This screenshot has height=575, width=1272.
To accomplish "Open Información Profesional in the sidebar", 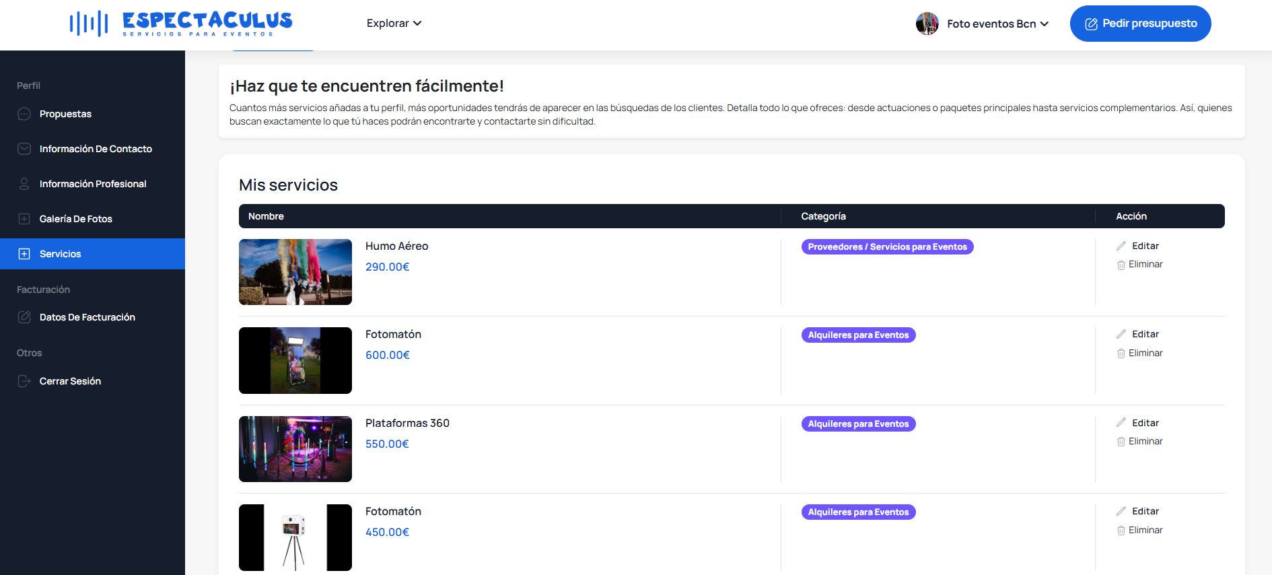I will coord(92,184).
